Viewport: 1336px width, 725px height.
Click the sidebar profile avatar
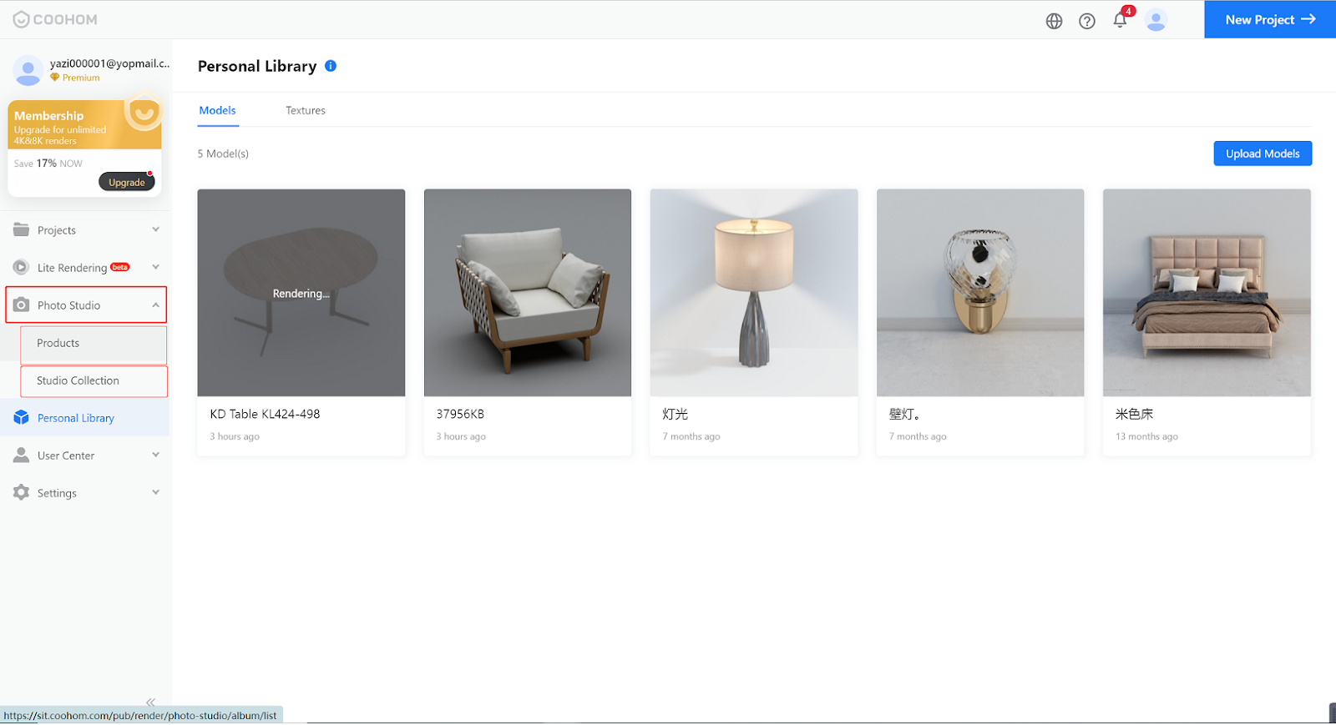(28, 70)
